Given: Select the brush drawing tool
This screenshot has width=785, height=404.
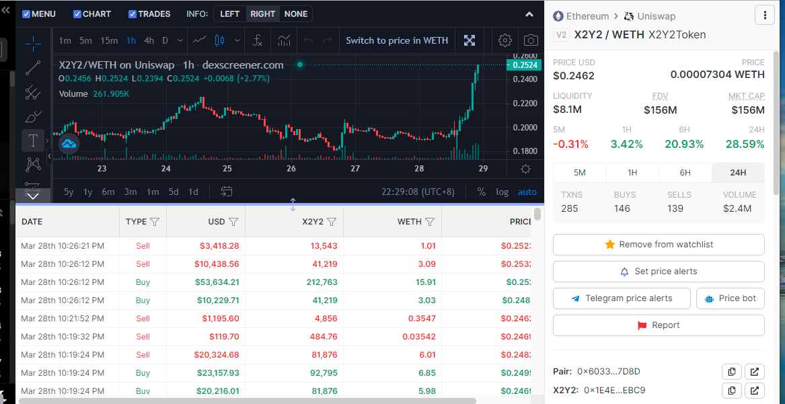Looking at the screenshot, I should [x=33, y=116].
